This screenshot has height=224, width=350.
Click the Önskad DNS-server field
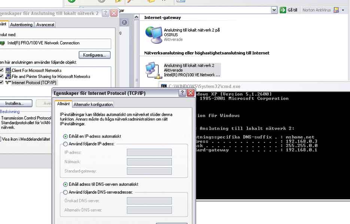tap(149, 200)
